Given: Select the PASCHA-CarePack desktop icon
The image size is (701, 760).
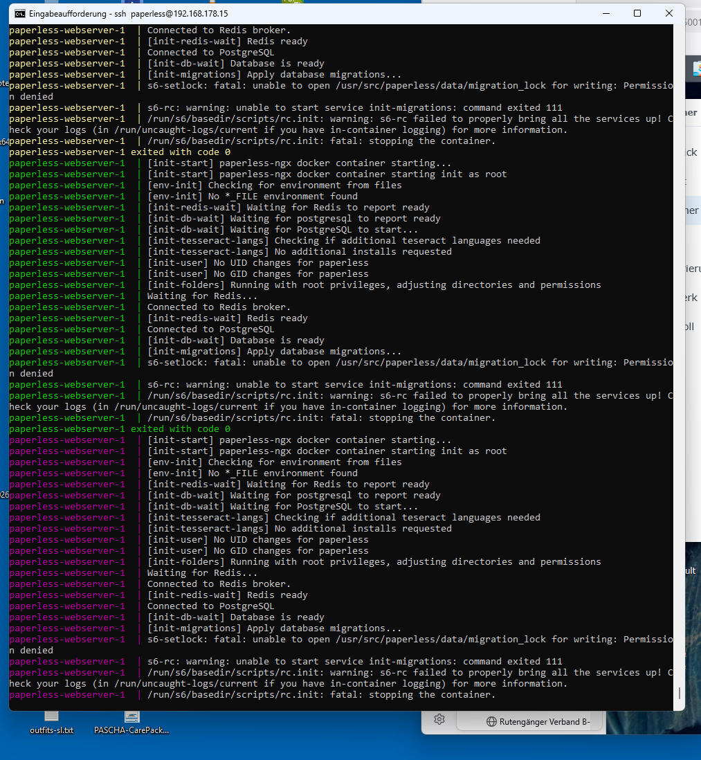Looking at the screenshot, I should tap(131, 720).
